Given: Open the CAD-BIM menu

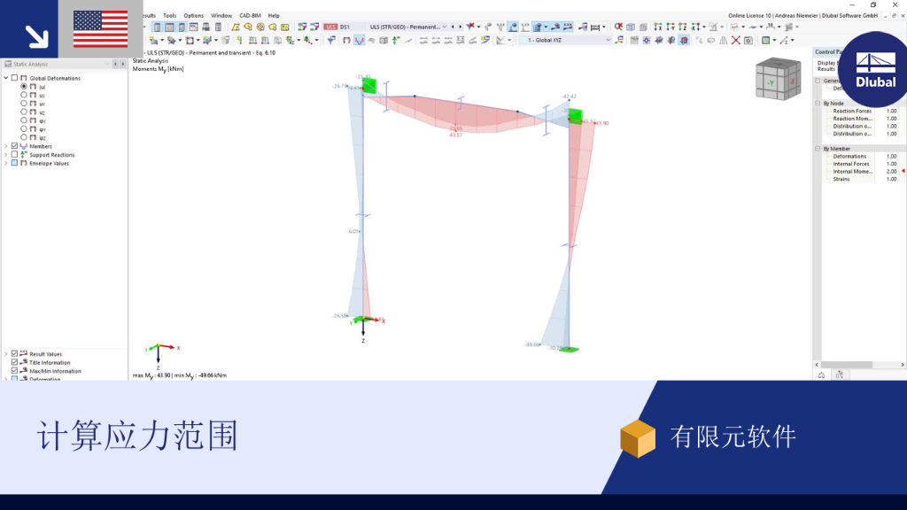Looking at the screenshot, I should (250, 16).
